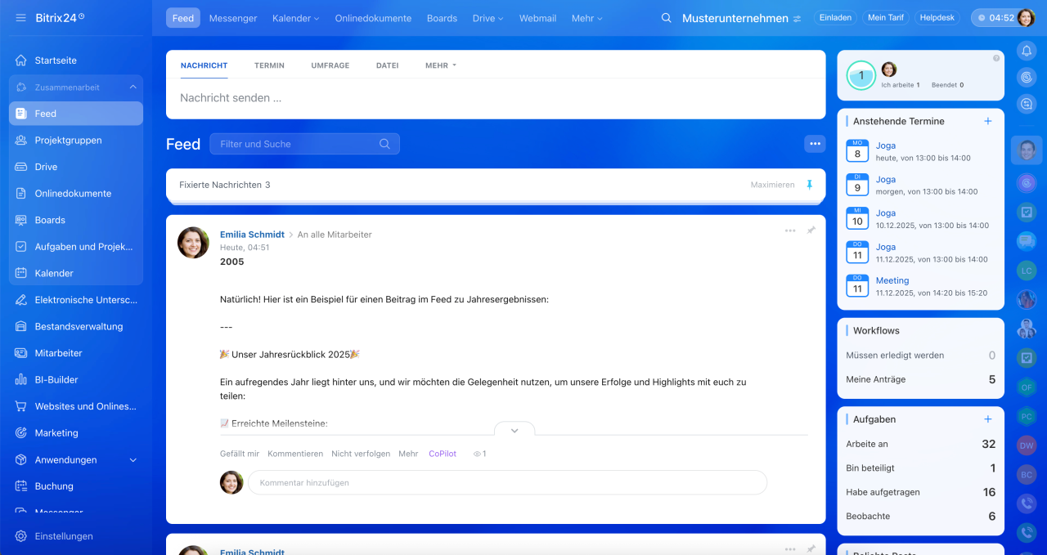
Task: Expand the truncated post with chevron
Action: (515, 430)
